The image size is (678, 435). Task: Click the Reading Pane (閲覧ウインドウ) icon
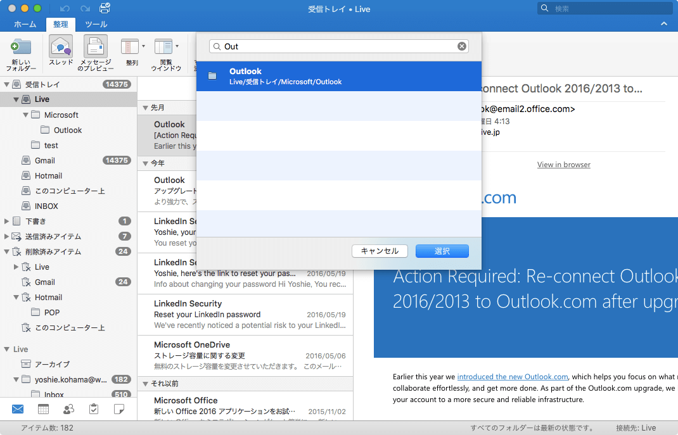tap(163, 47)
